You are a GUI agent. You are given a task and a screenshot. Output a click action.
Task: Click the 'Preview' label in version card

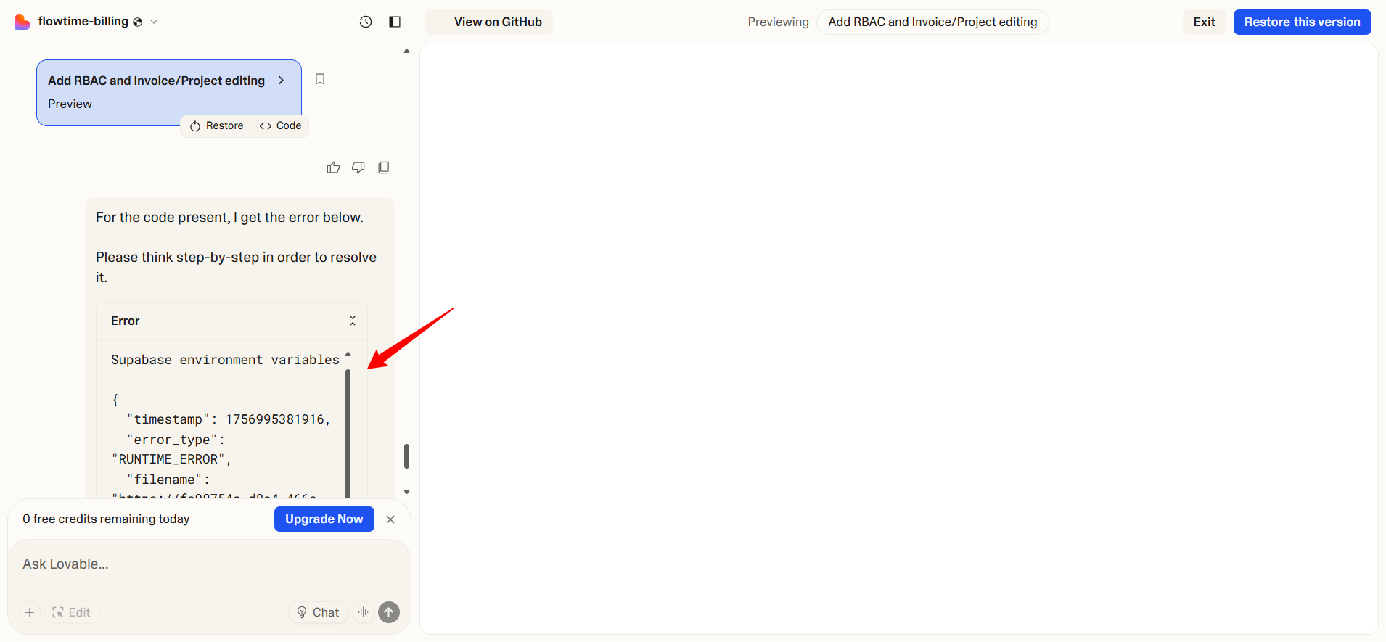pos(70,104)
